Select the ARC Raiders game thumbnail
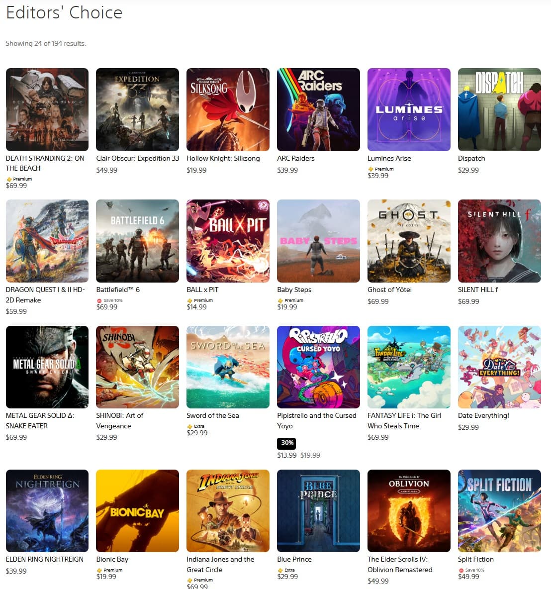This screenshot has height=589, width=551. tap(318, 109)
